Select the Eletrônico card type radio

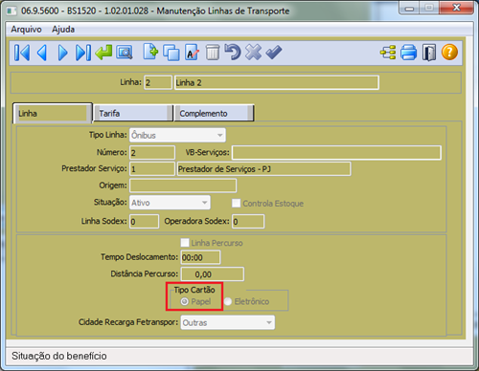pos(228,301)
